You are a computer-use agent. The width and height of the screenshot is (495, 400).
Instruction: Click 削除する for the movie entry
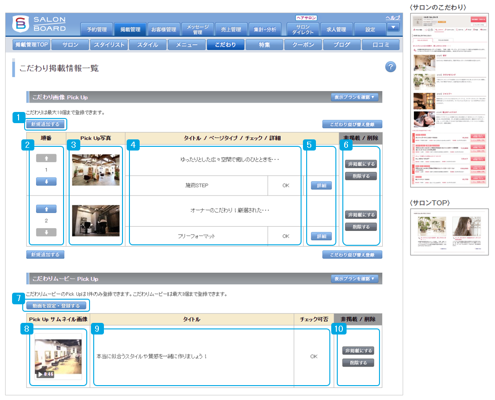point(358,363)
